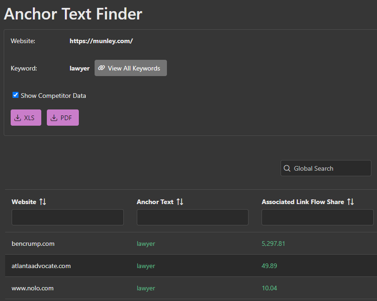Uncheck the Show Competitor Data checkbox
Image resolution: width=377 pixels, height=301 pixels.
coord(15,95)
